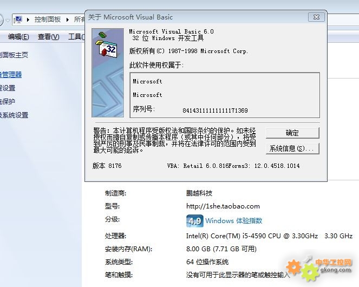Click the model value http://1she.taobao.com
The image size is (359, 287).
click(x=223, y=206)
